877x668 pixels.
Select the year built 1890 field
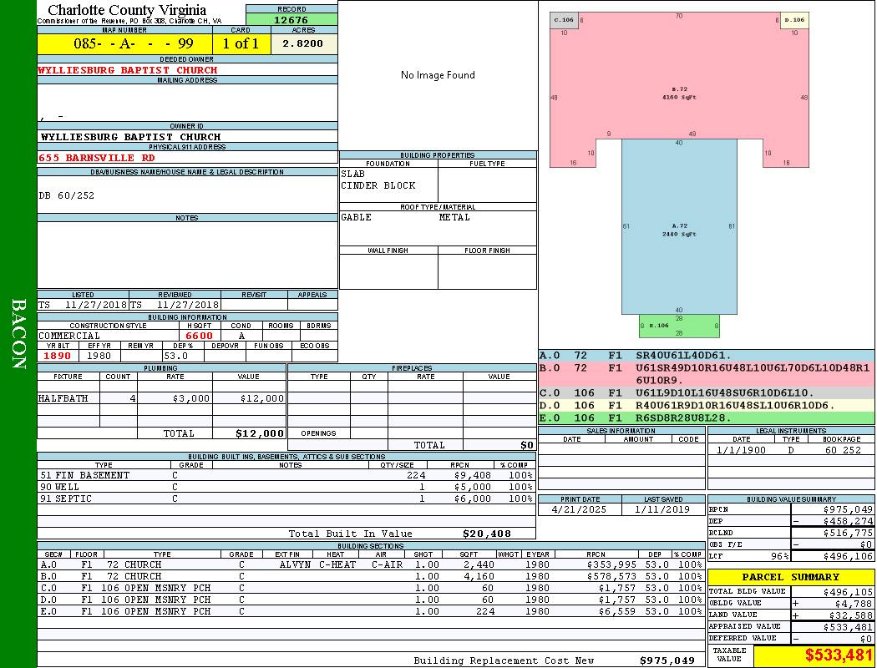58,356
